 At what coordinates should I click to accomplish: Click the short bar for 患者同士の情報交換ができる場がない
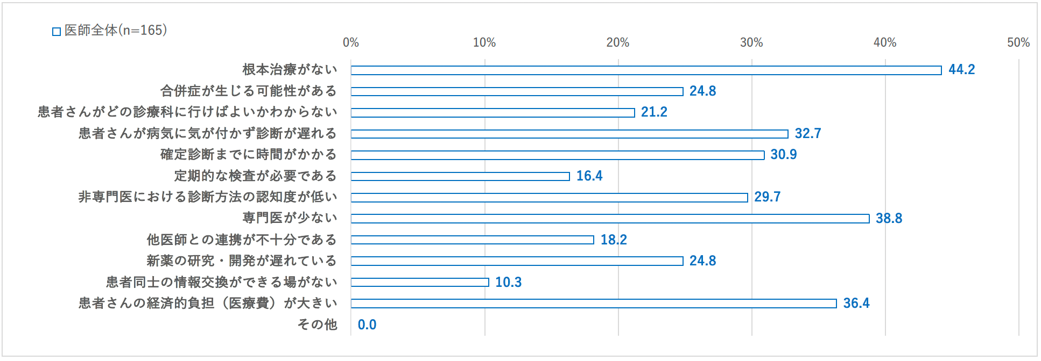pos(420,282)
